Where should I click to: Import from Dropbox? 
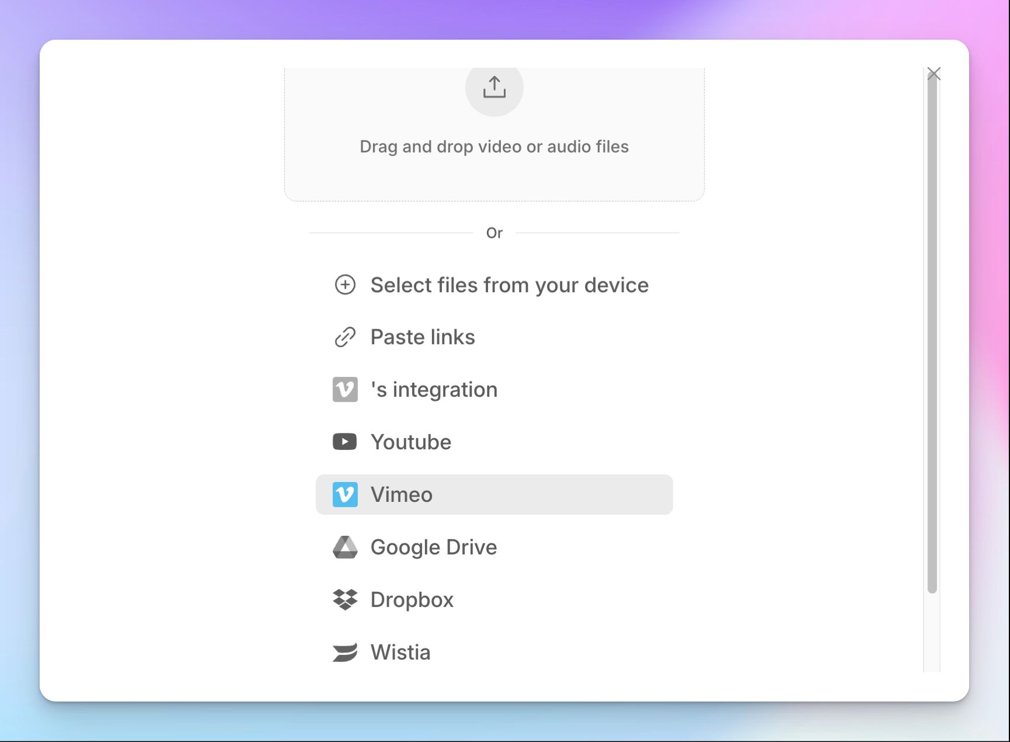pos(494,599)
